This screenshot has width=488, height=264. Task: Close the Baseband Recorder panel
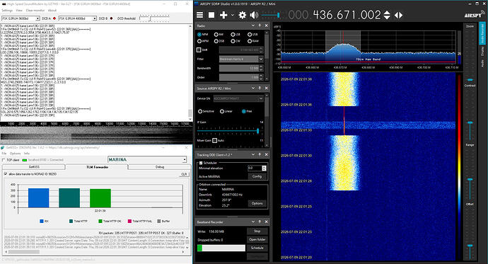pyautogui.click(x=267, y=222)
